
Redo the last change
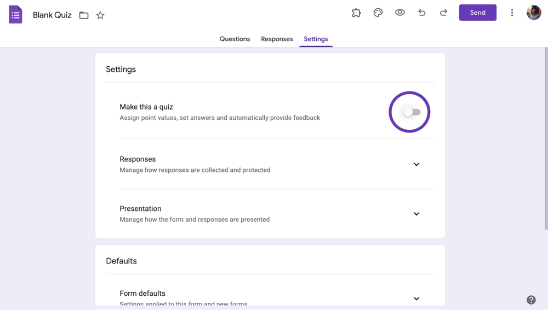click(443, 13)
